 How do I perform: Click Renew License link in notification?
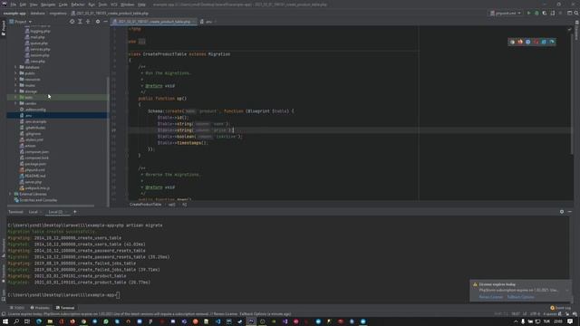tap(491, 297)
